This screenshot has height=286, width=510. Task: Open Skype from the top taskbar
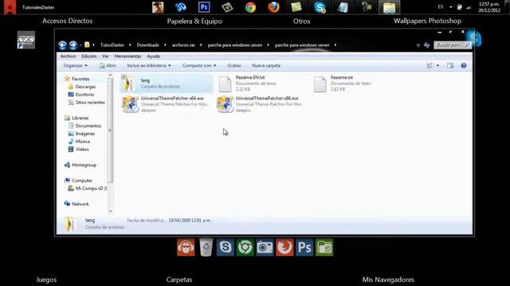click(x=320, y=7)
